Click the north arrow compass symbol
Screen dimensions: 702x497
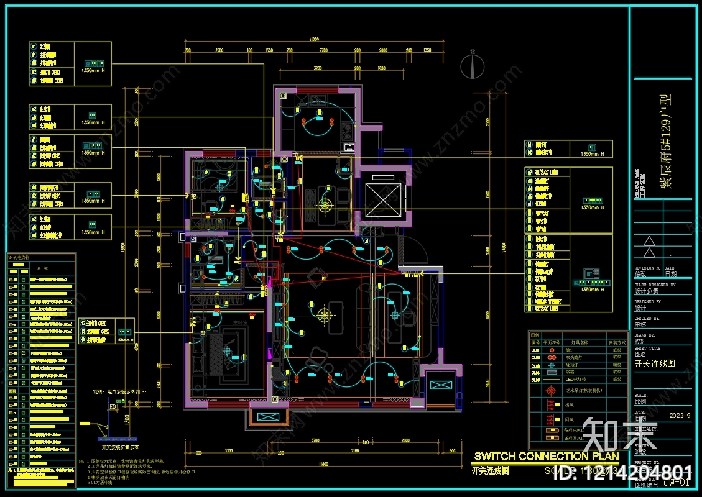click(473, 66)
